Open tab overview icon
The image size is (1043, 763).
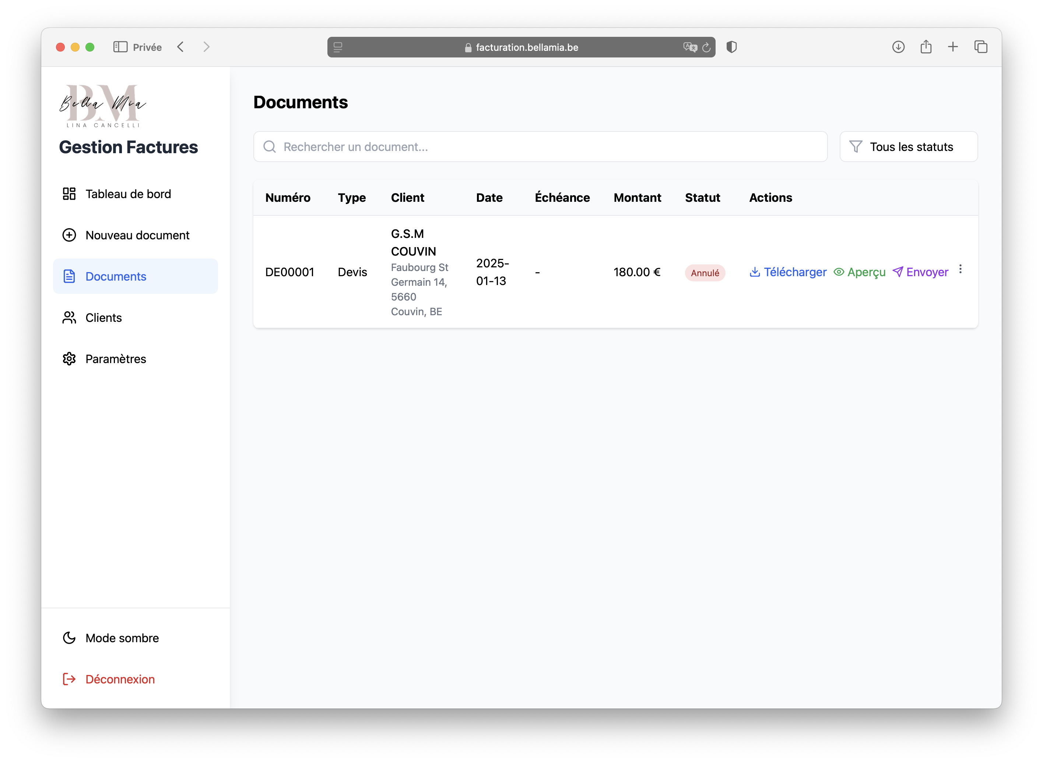pyautogui.click(x=981, y=47)
